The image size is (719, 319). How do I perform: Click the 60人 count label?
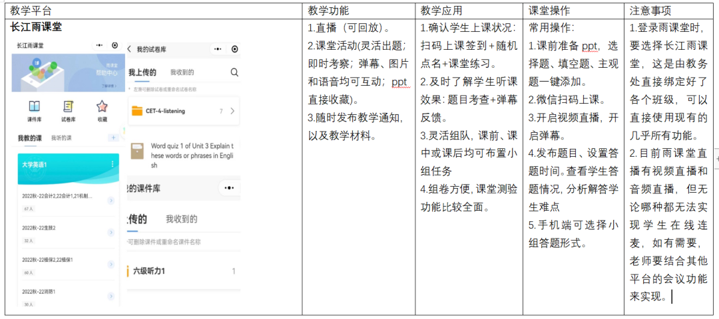tap(29, 272)
